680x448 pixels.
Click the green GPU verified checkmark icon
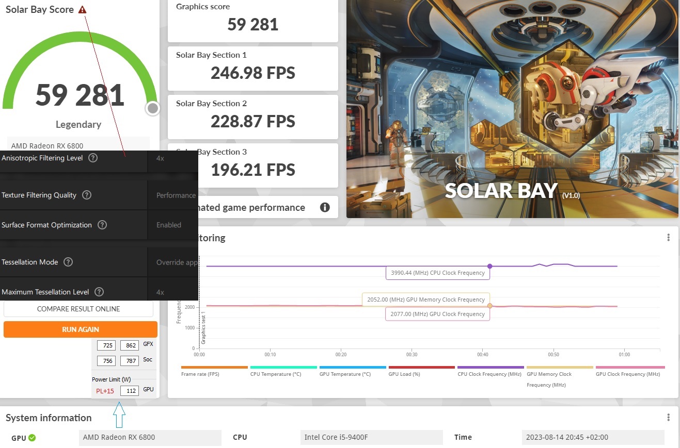click(x=32, y=438)
